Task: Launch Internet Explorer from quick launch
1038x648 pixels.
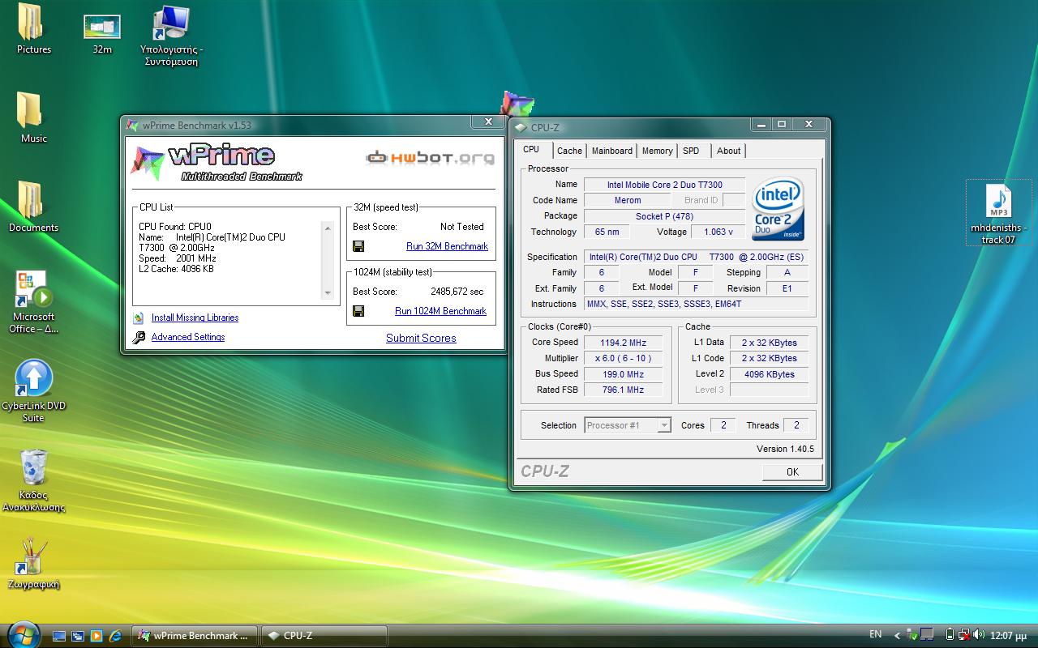Action: (115, 636)
